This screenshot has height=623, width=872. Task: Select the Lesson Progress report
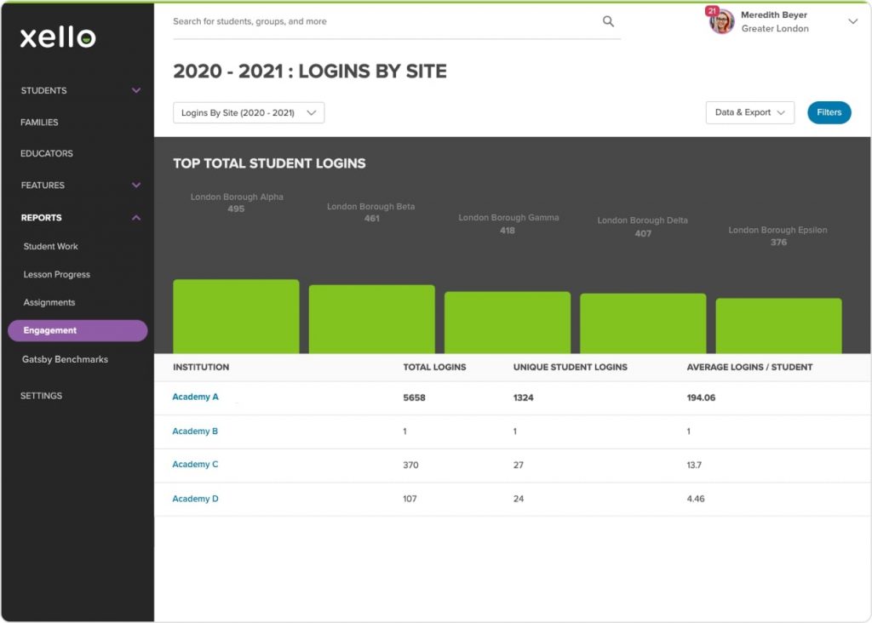click(x=55, y=274)
